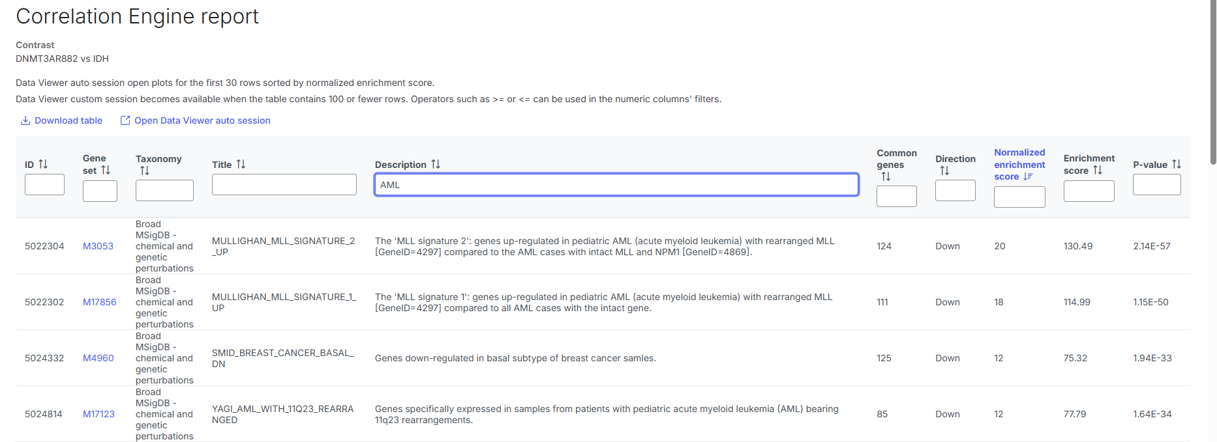
Task: Click the Description column sort icon
Action: click(x=436, y=164)
